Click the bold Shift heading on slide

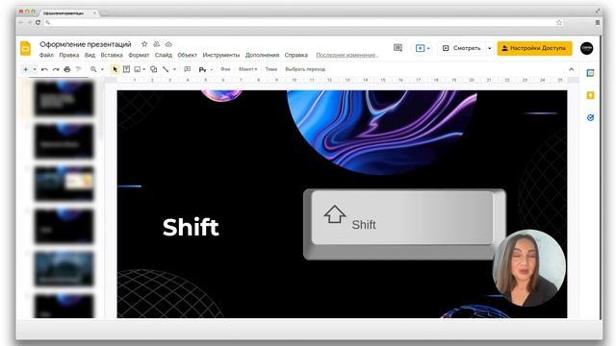191,227
